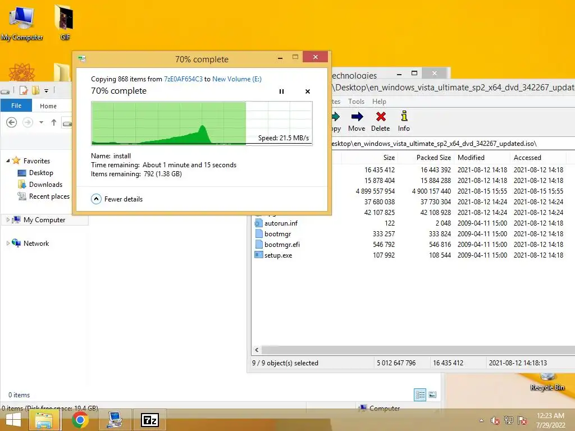
Task: Open the Home tab in Explorer
Action: pyautogui.click(x=48, y=106)
